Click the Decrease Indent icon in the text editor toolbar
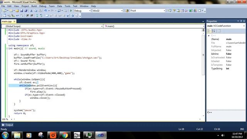 click(27, 15)
